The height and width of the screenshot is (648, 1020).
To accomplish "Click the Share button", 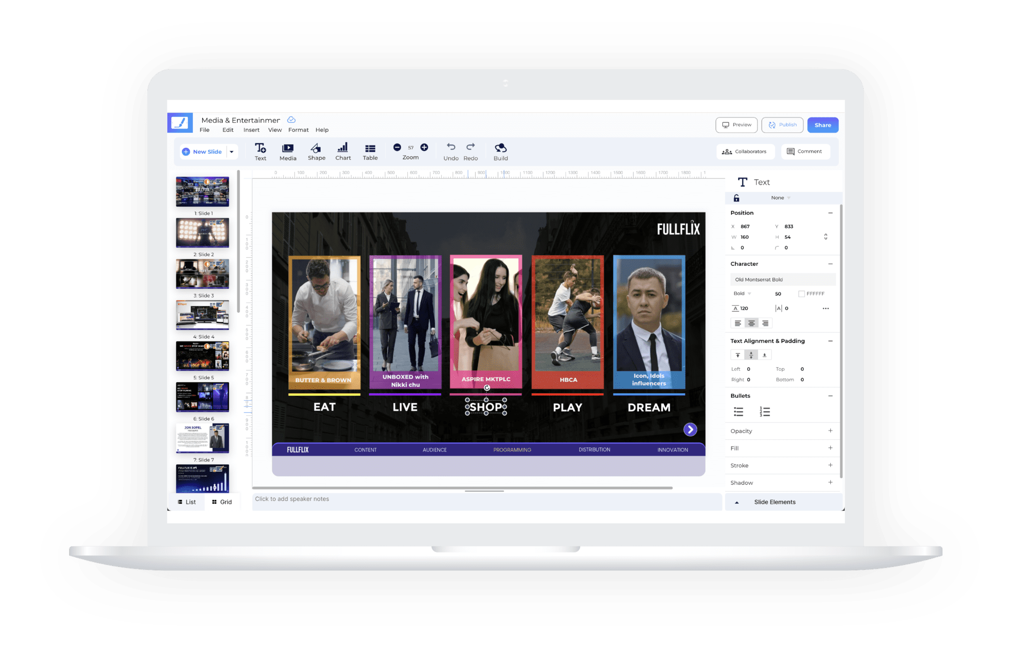I will [823, 125].
